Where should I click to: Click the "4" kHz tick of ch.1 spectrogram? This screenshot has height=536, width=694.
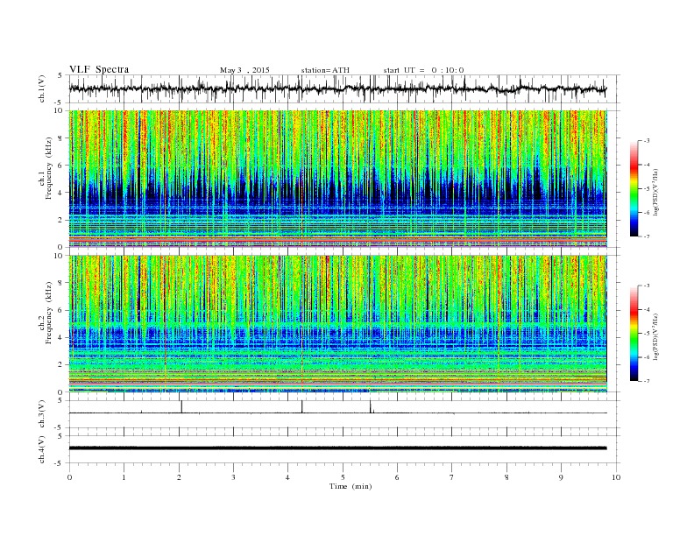[60, 193]
